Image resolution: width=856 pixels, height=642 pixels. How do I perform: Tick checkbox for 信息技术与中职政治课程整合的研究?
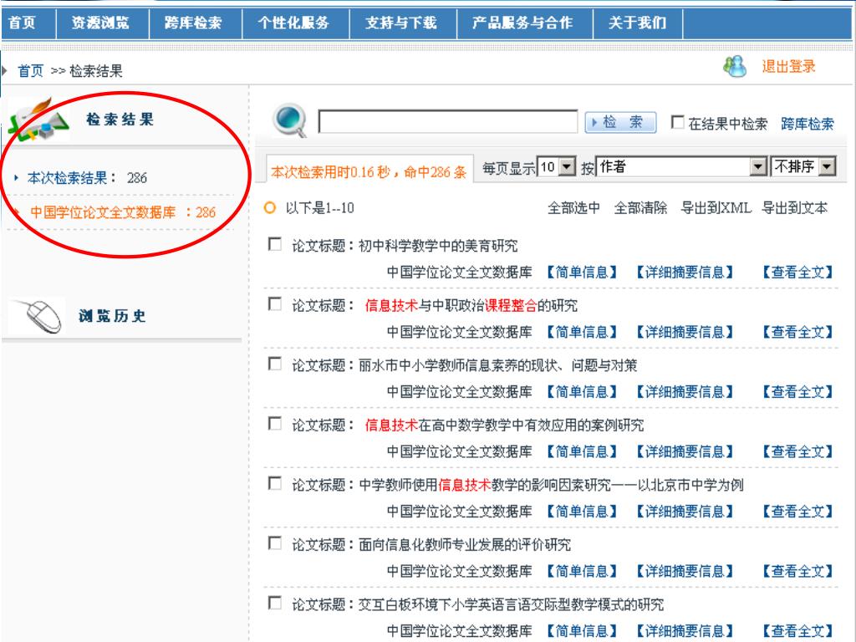click(275, 303)
